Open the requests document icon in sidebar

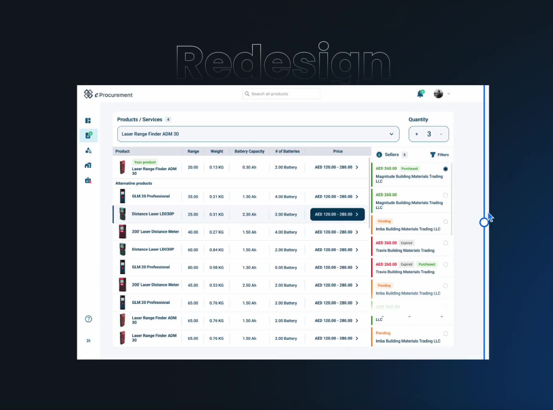[88, 135]
